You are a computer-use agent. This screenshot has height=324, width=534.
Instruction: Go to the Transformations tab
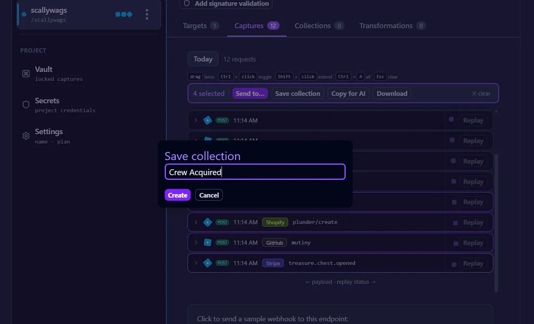[x=392, y=26]
